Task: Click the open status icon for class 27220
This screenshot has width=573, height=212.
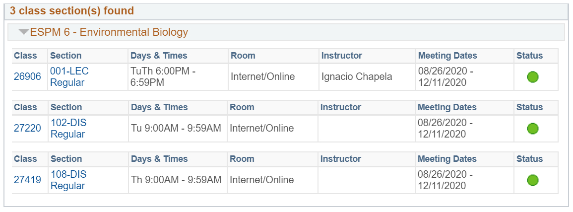Action: [x=533, y=129]
